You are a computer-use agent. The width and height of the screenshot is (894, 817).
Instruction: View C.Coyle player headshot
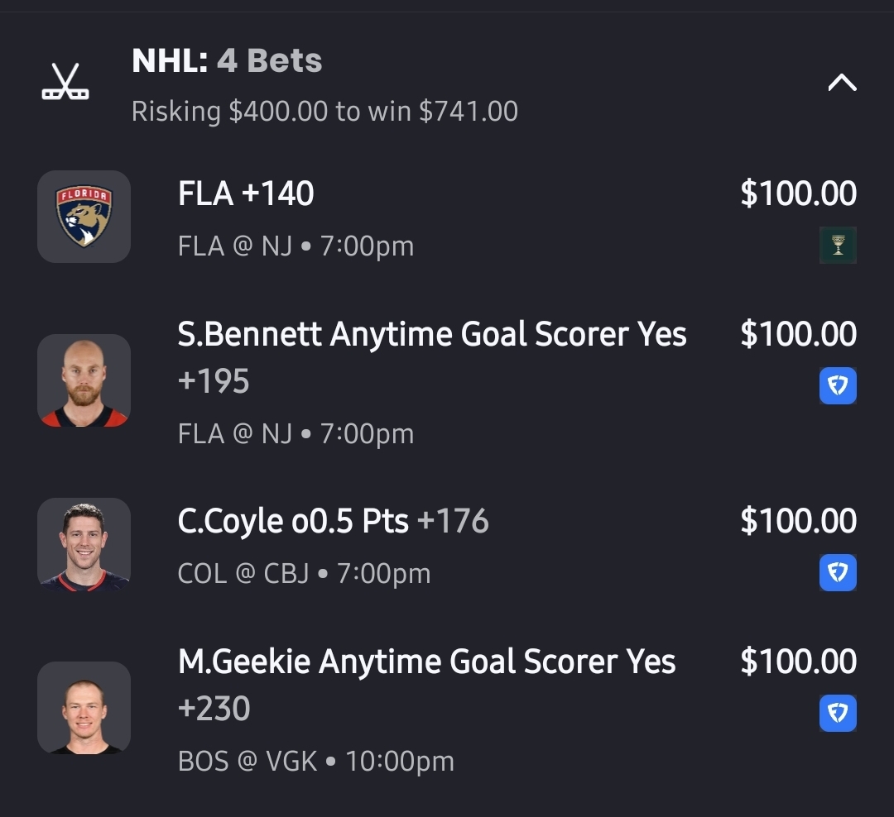(84, 544)
